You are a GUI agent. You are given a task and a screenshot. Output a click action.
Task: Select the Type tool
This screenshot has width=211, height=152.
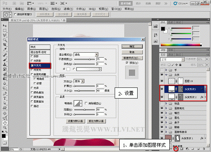[x=5, y=99]
